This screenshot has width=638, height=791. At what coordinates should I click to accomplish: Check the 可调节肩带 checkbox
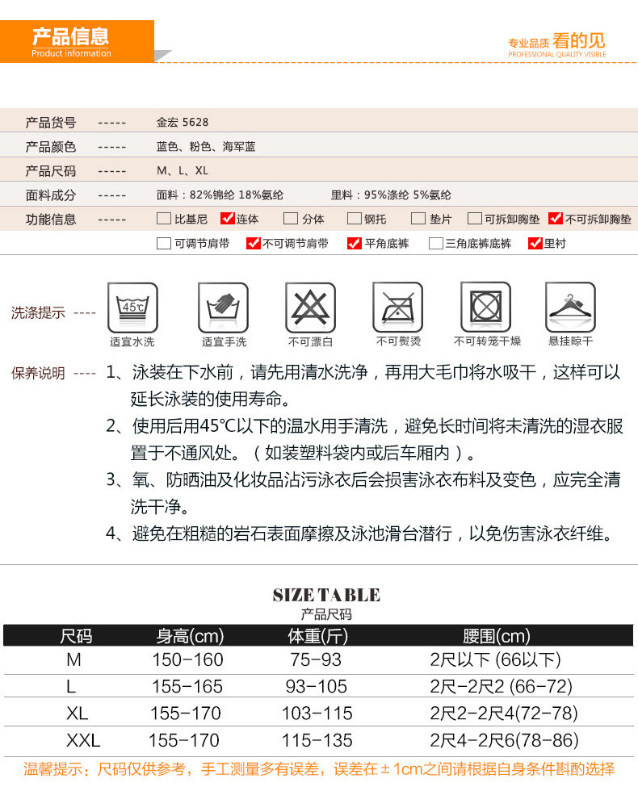pyautogui.click(x=164, y=243)
